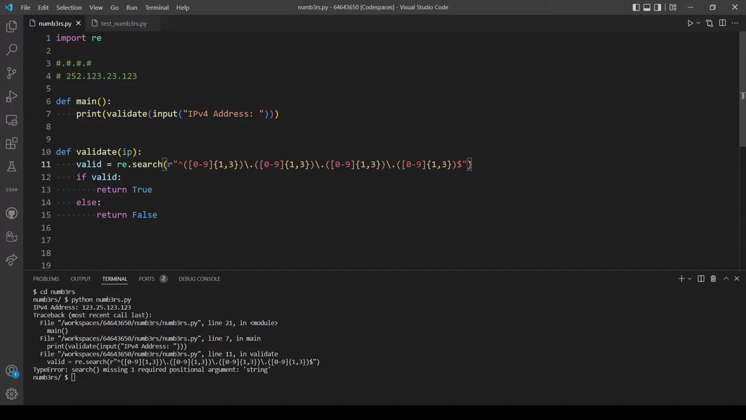Open the Selection menu
Viewport: 746px width, 420px height.
[69, 8]
